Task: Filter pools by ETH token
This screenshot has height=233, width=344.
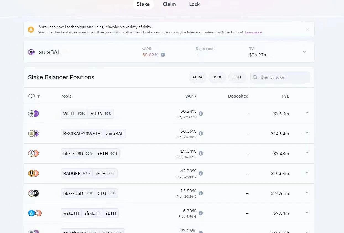Action: coord(237,77)
